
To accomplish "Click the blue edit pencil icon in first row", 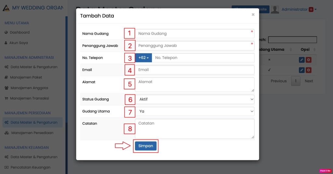I will point(301,60).
